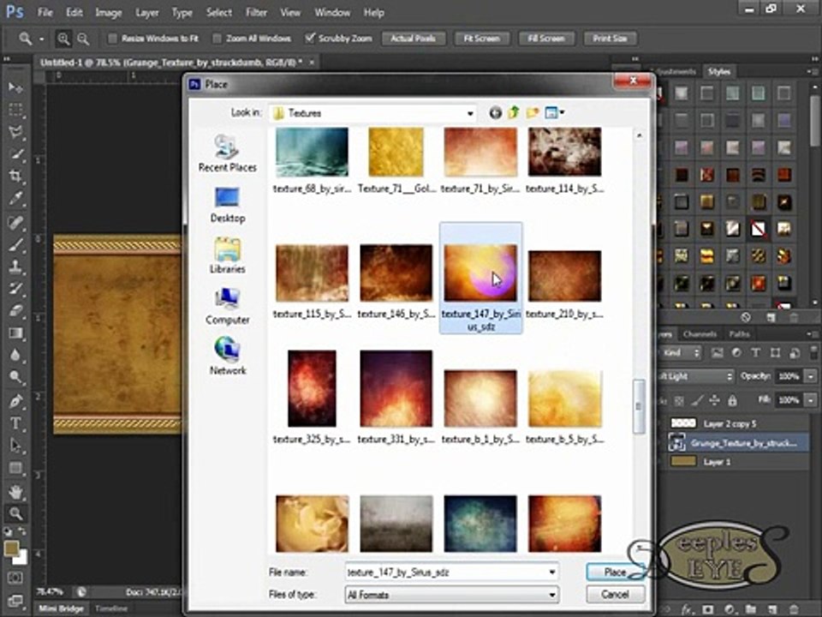Open Files of type dropdown
This screenshot has height=617, width=822.
[552, 595]
